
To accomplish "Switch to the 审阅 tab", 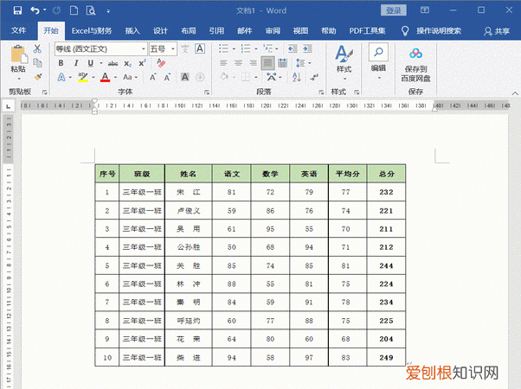I will pyautogui.click(x=273, y=31).
